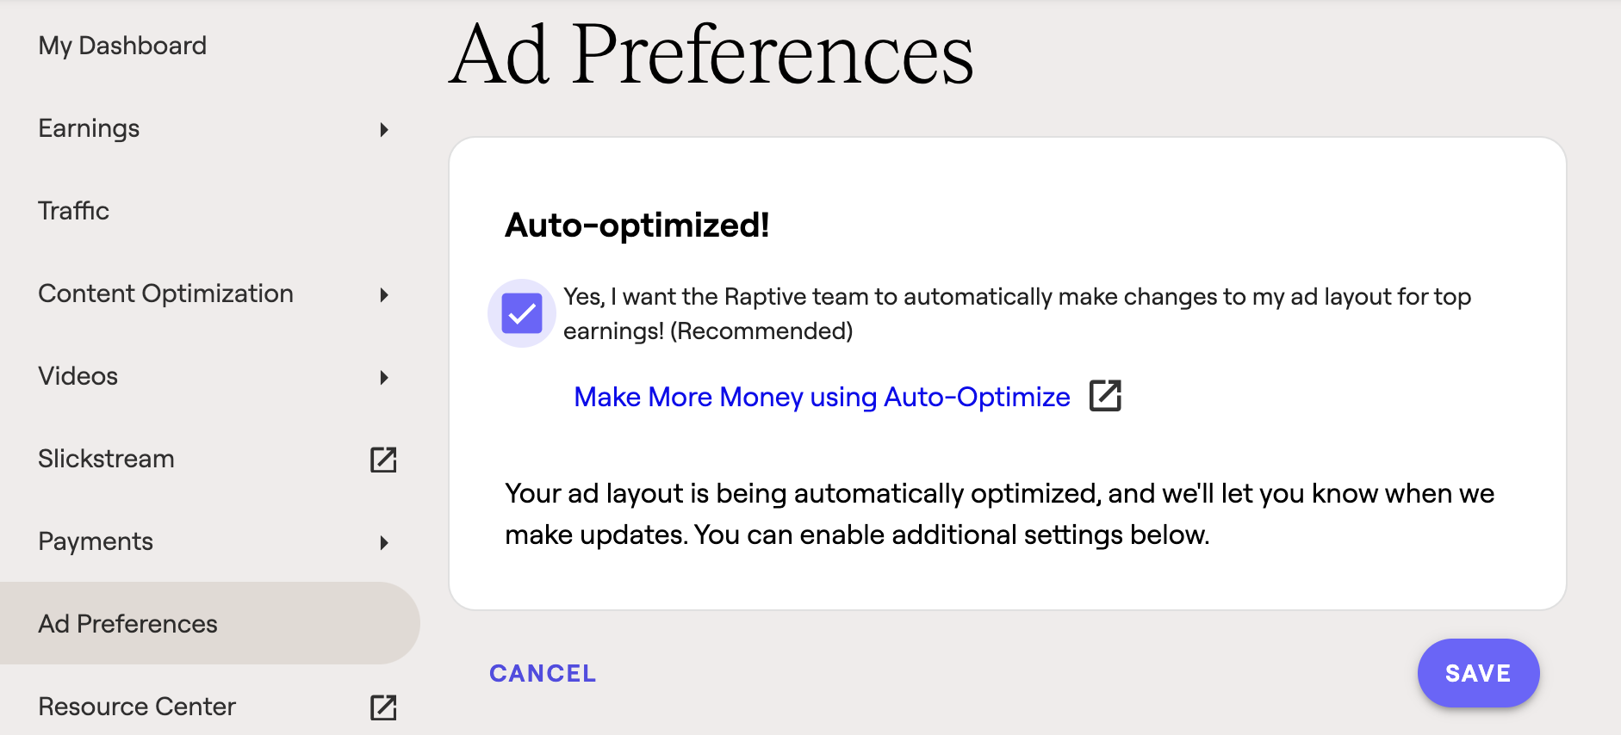Screen dimensions: 1621x735
Task: Click the Cancel button
Action: tap(543, 673)
